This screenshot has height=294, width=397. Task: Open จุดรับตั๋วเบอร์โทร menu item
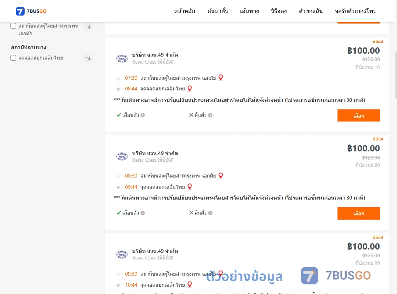[x=355, y=11]
